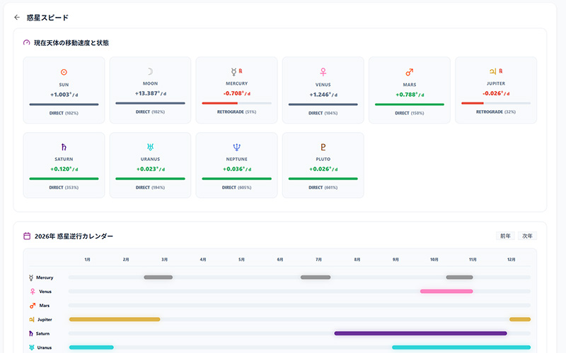This screenshot has width=566, height=353.
Task: Click the Saturn symbol in speed card
Action: [x=64, y=148]
